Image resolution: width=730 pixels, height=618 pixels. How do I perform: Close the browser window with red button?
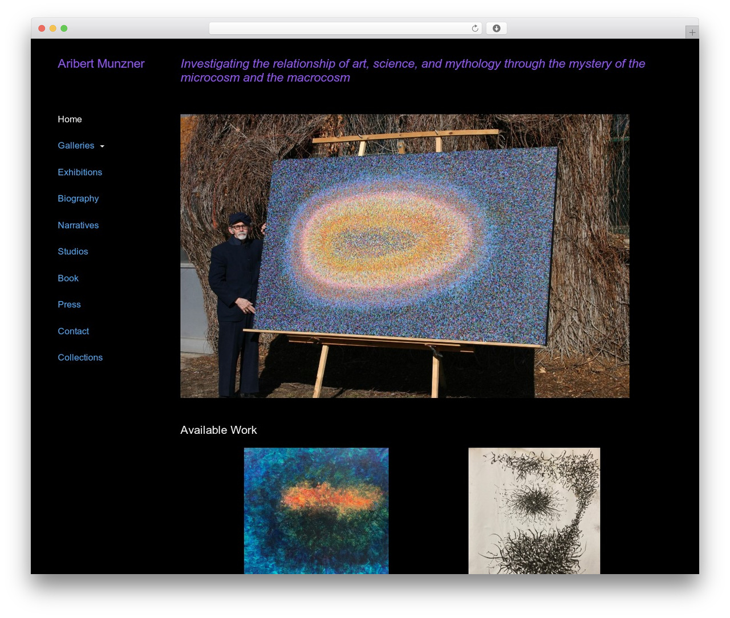[42, 29]
